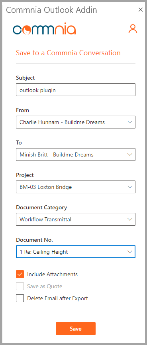
Task: Click the Commnia logo
Action: point(44,28)
